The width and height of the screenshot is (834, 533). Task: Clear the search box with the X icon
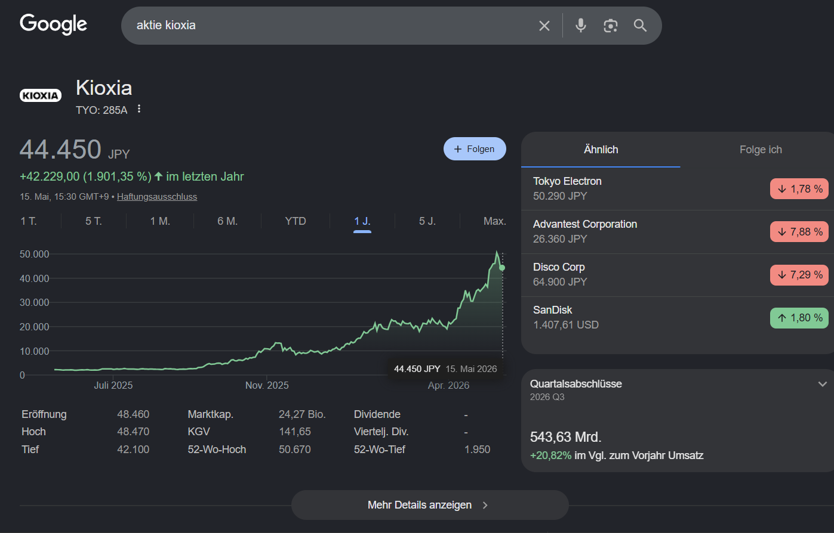pyautogui.click(x=544, y=26)
